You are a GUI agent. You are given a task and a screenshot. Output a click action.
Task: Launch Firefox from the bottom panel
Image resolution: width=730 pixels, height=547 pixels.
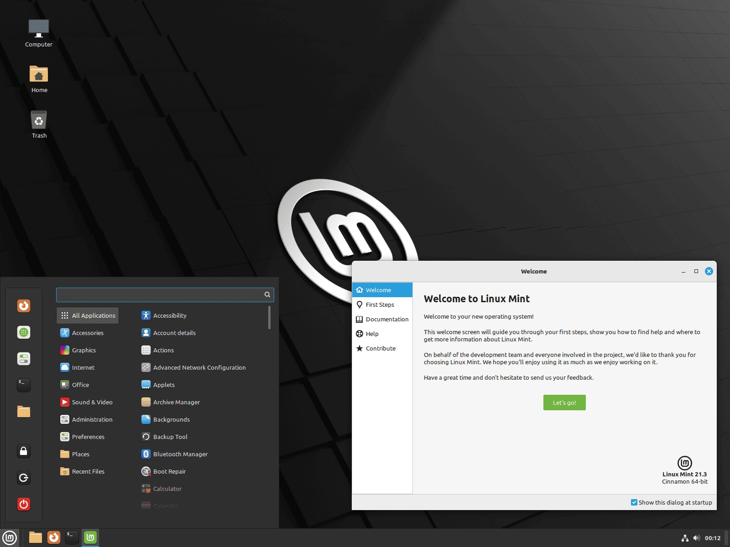pyautogui.click(x=54, y=538)
